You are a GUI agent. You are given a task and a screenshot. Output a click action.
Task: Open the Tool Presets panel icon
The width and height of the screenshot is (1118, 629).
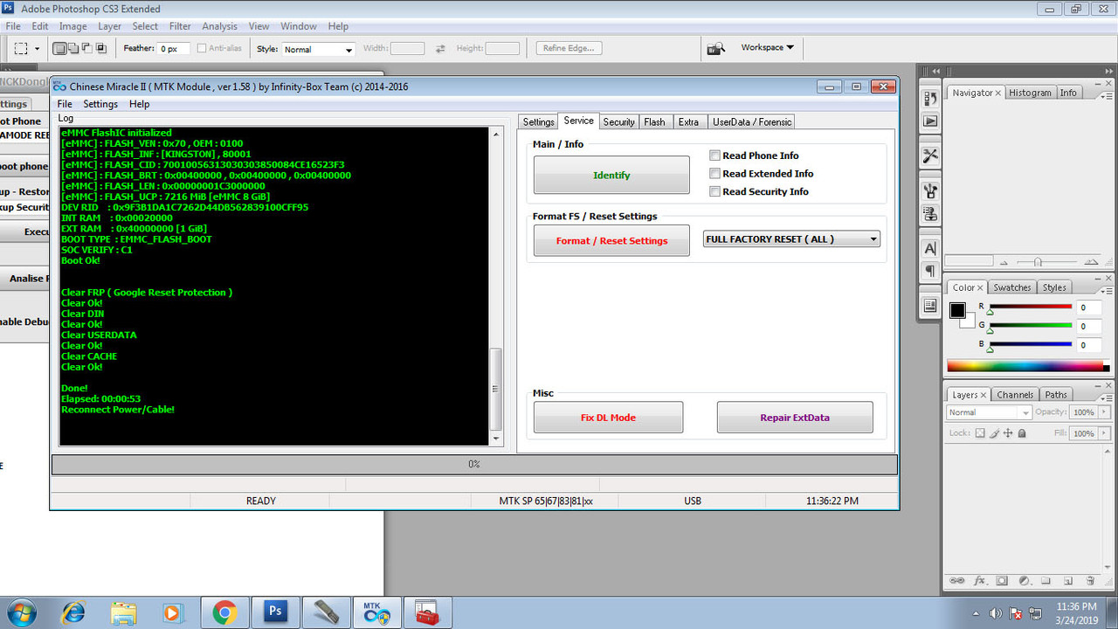coord(930,156)
